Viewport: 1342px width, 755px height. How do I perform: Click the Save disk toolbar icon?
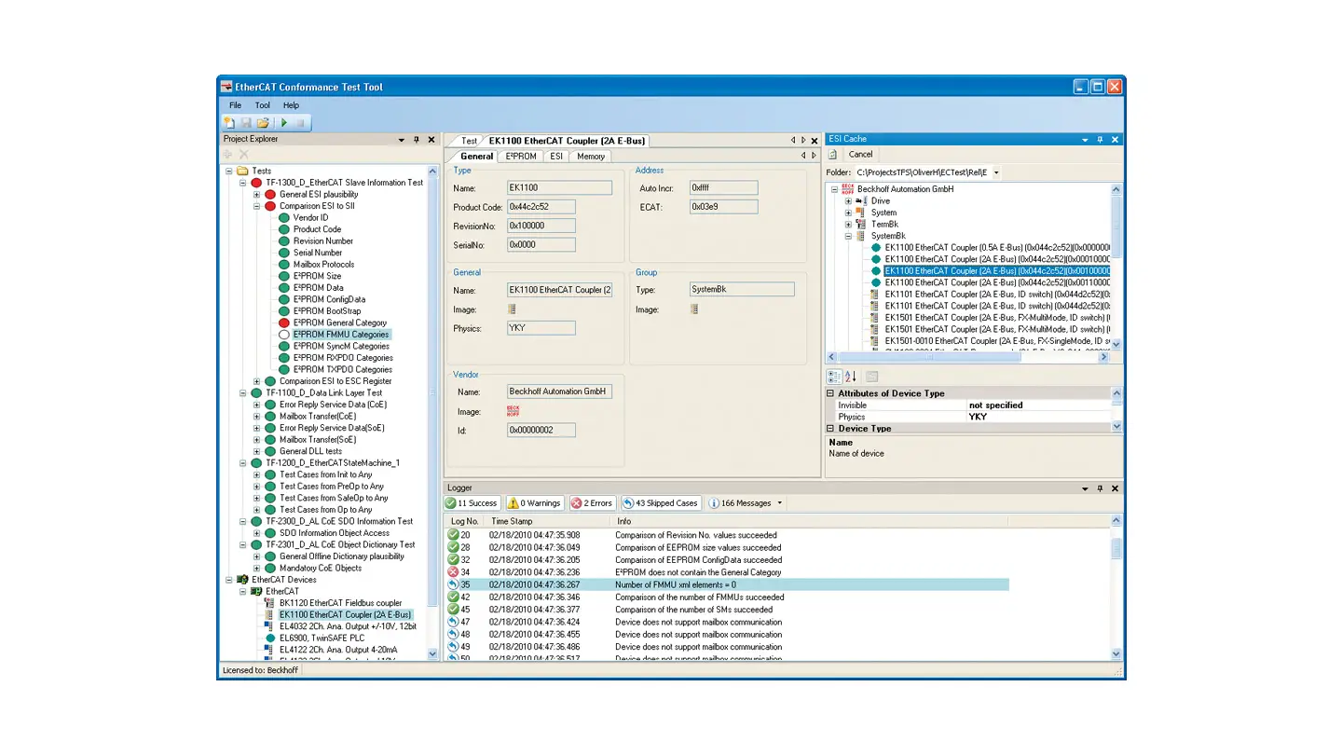click(246, 122)
